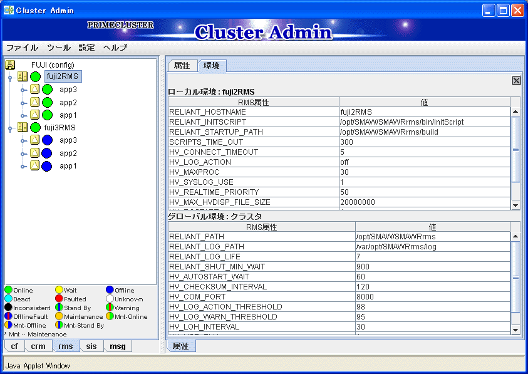This screenshot has width=528, height=374.
Task: Click local environment table scrollbar down arrow
Action: (x=515, y=205)
